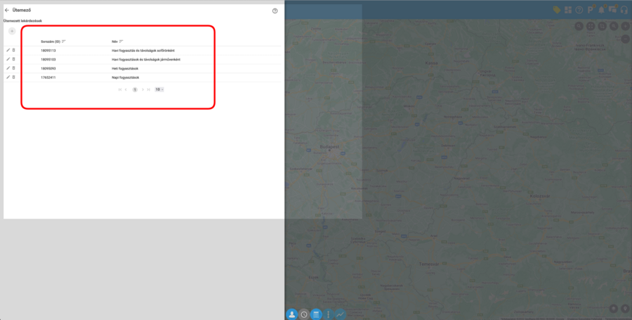
Task: Edit the scheduled query 18095113
Action: point(8,50)
